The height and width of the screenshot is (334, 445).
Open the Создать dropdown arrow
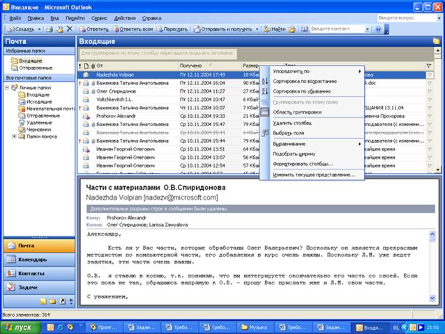(x=39, y=29)
